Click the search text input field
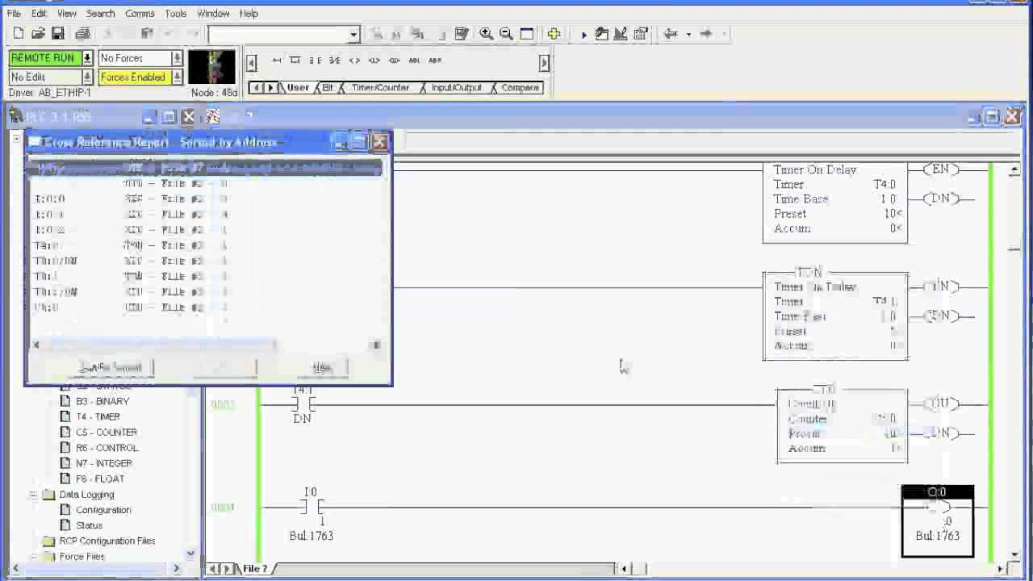 click(278, 34)
